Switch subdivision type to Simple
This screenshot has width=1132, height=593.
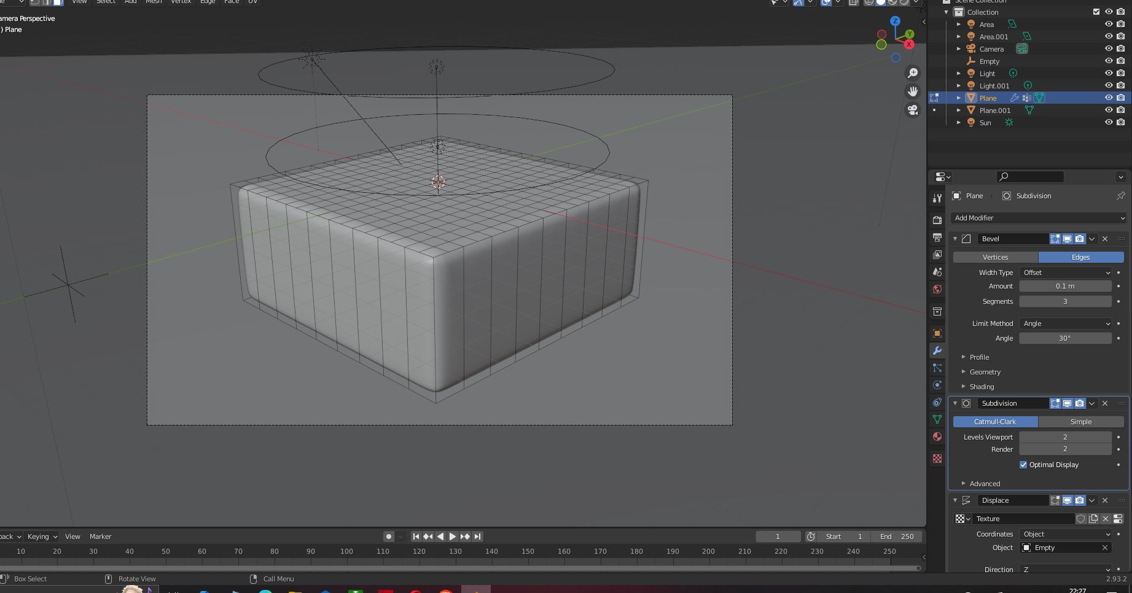pyautogui.click(x=1081, y=422)
